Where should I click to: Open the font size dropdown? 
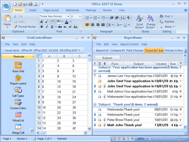[x=80, y=16]
